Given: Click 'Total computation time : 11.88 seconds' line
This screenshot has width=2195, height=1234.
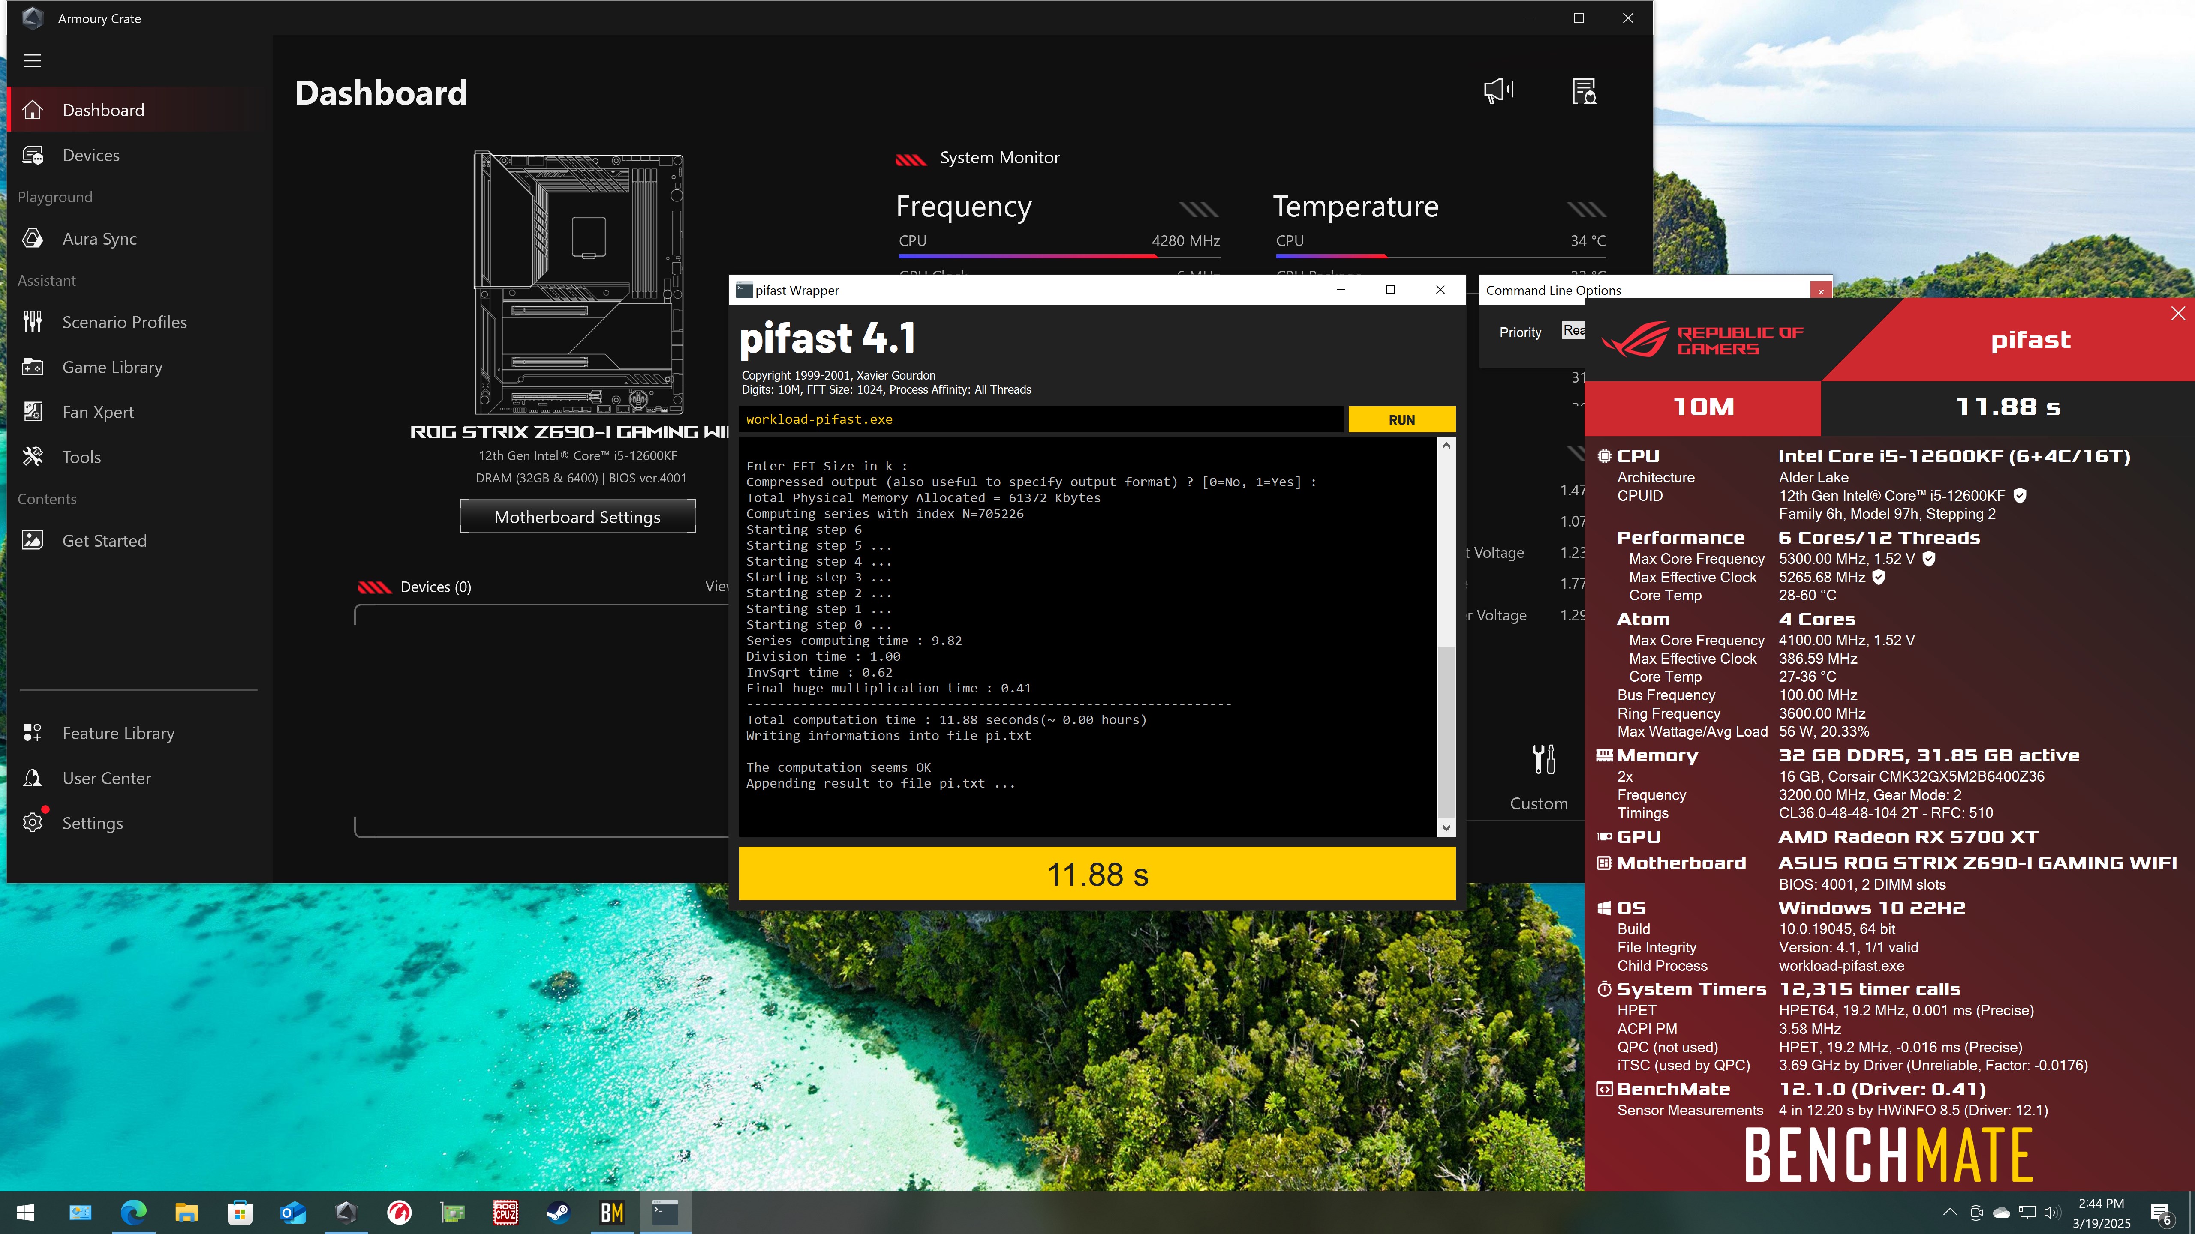Looking at the screenshot, I should [946, 720].
